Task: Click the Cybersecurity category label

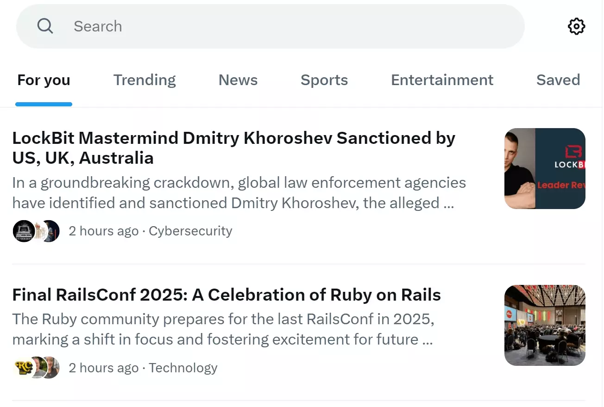Action: (190, 230)
